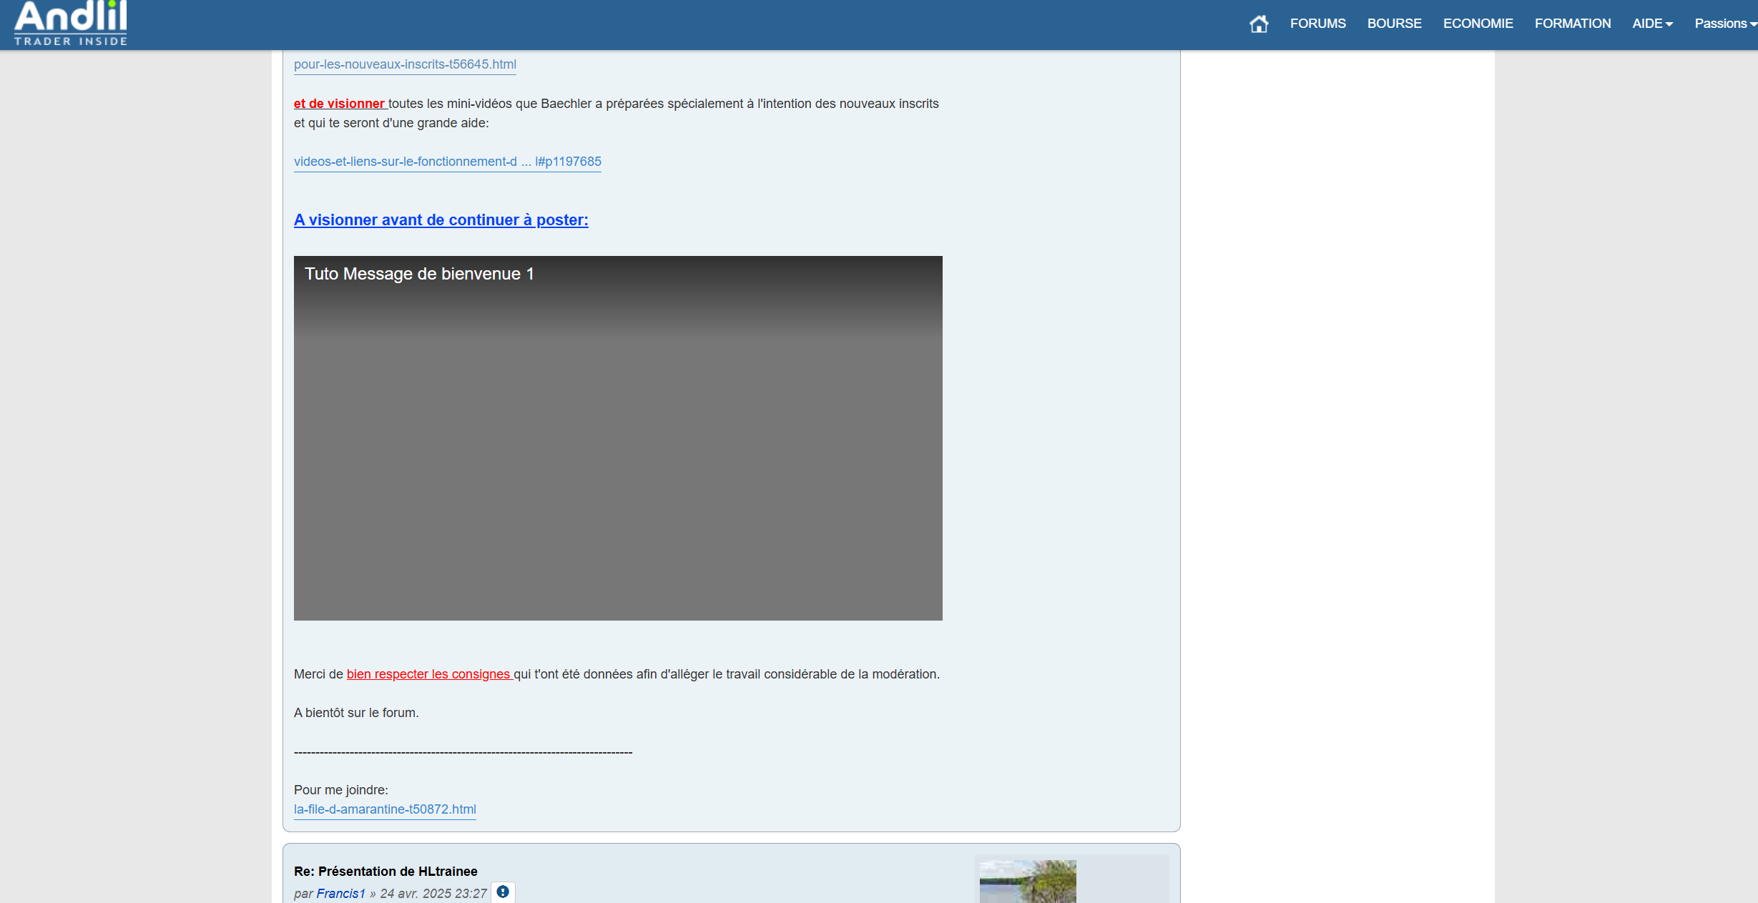Viewport: 1758px width, 903px height.
Task: Click 'A visionner avant de continuer à poster' heading
Action: (x=441, y=220)
